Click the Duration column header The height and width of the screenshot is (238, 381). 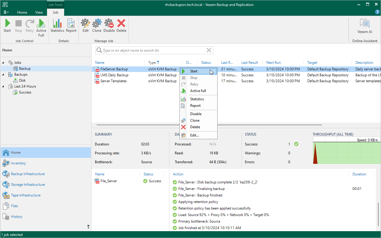(x=359, y=174)
